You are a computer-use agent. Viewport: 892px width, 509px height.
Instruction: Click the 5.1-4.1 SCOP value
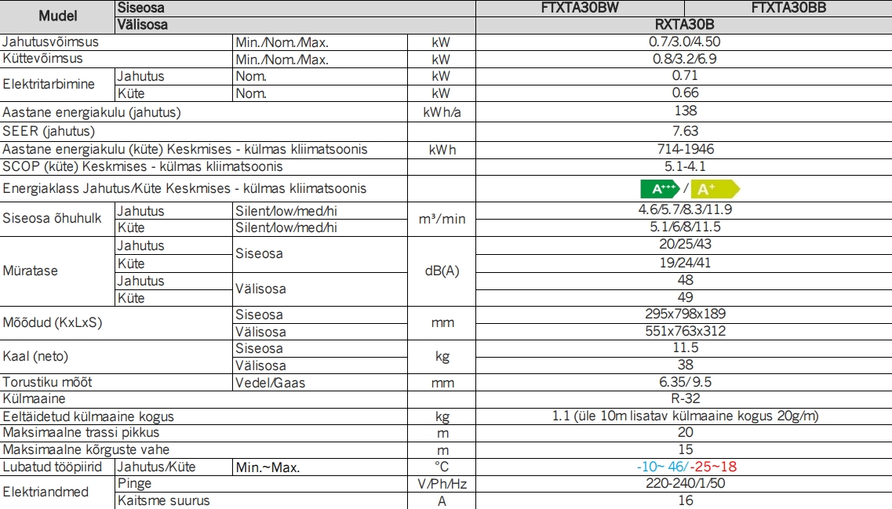[x=685, y=166]
